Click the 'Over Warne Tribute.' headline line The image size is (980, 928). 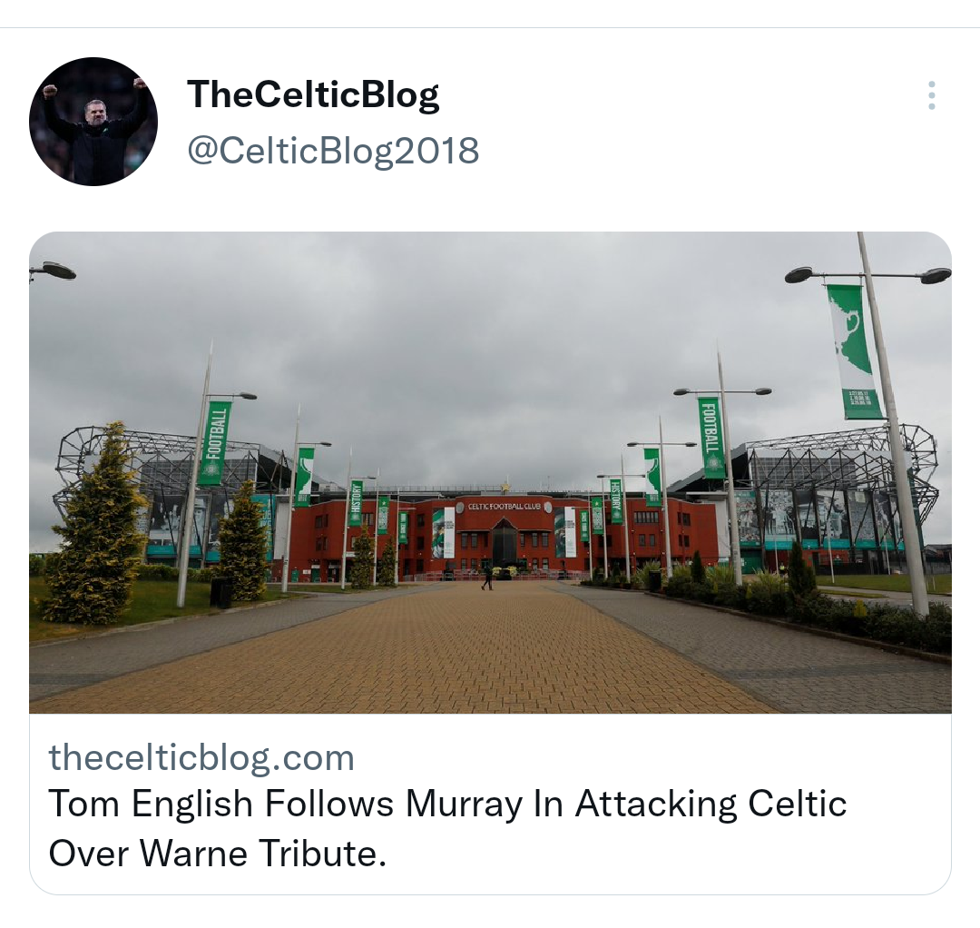pos(218,853)
